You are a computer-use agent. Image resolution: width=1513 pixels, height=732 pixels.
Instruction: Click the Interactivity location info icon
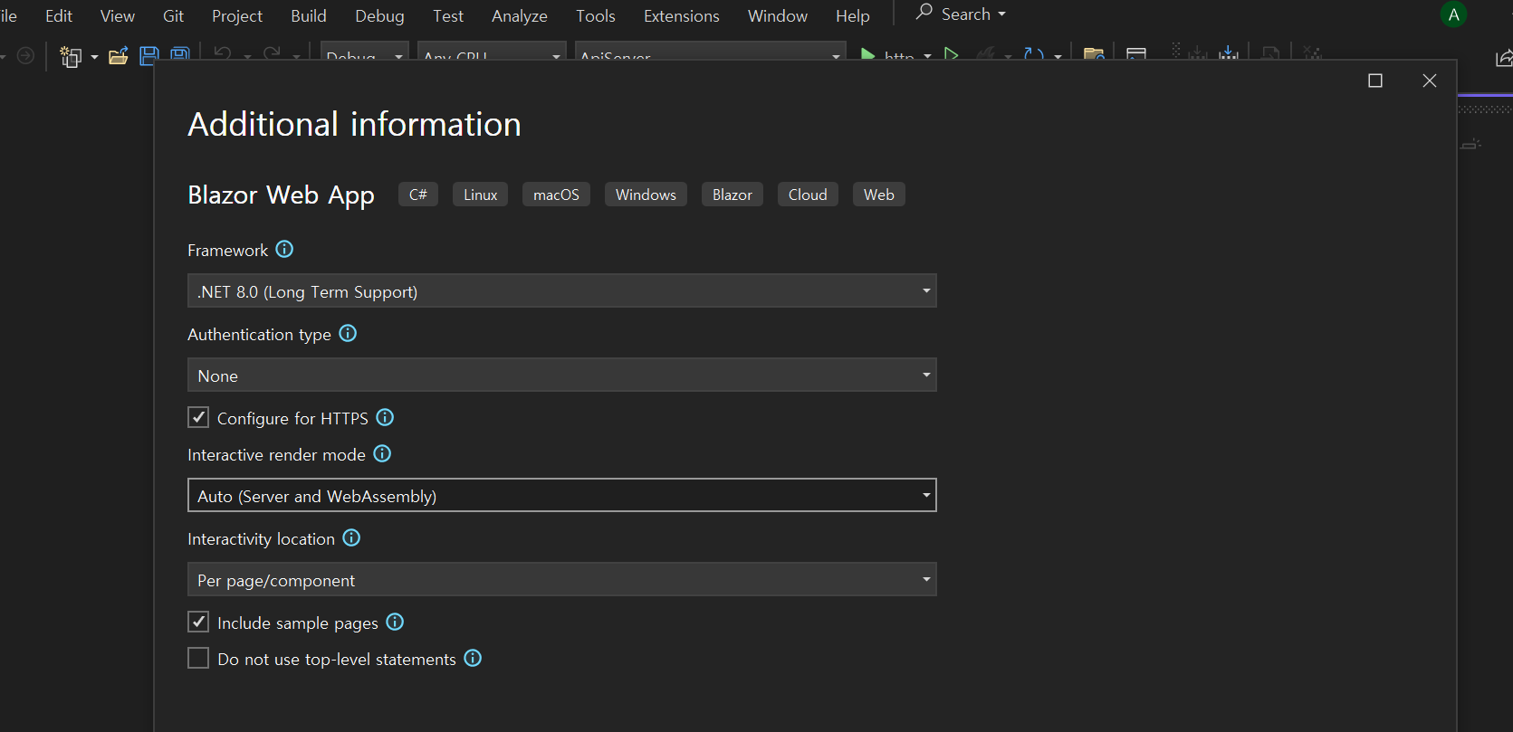click(x=351, y=537)
